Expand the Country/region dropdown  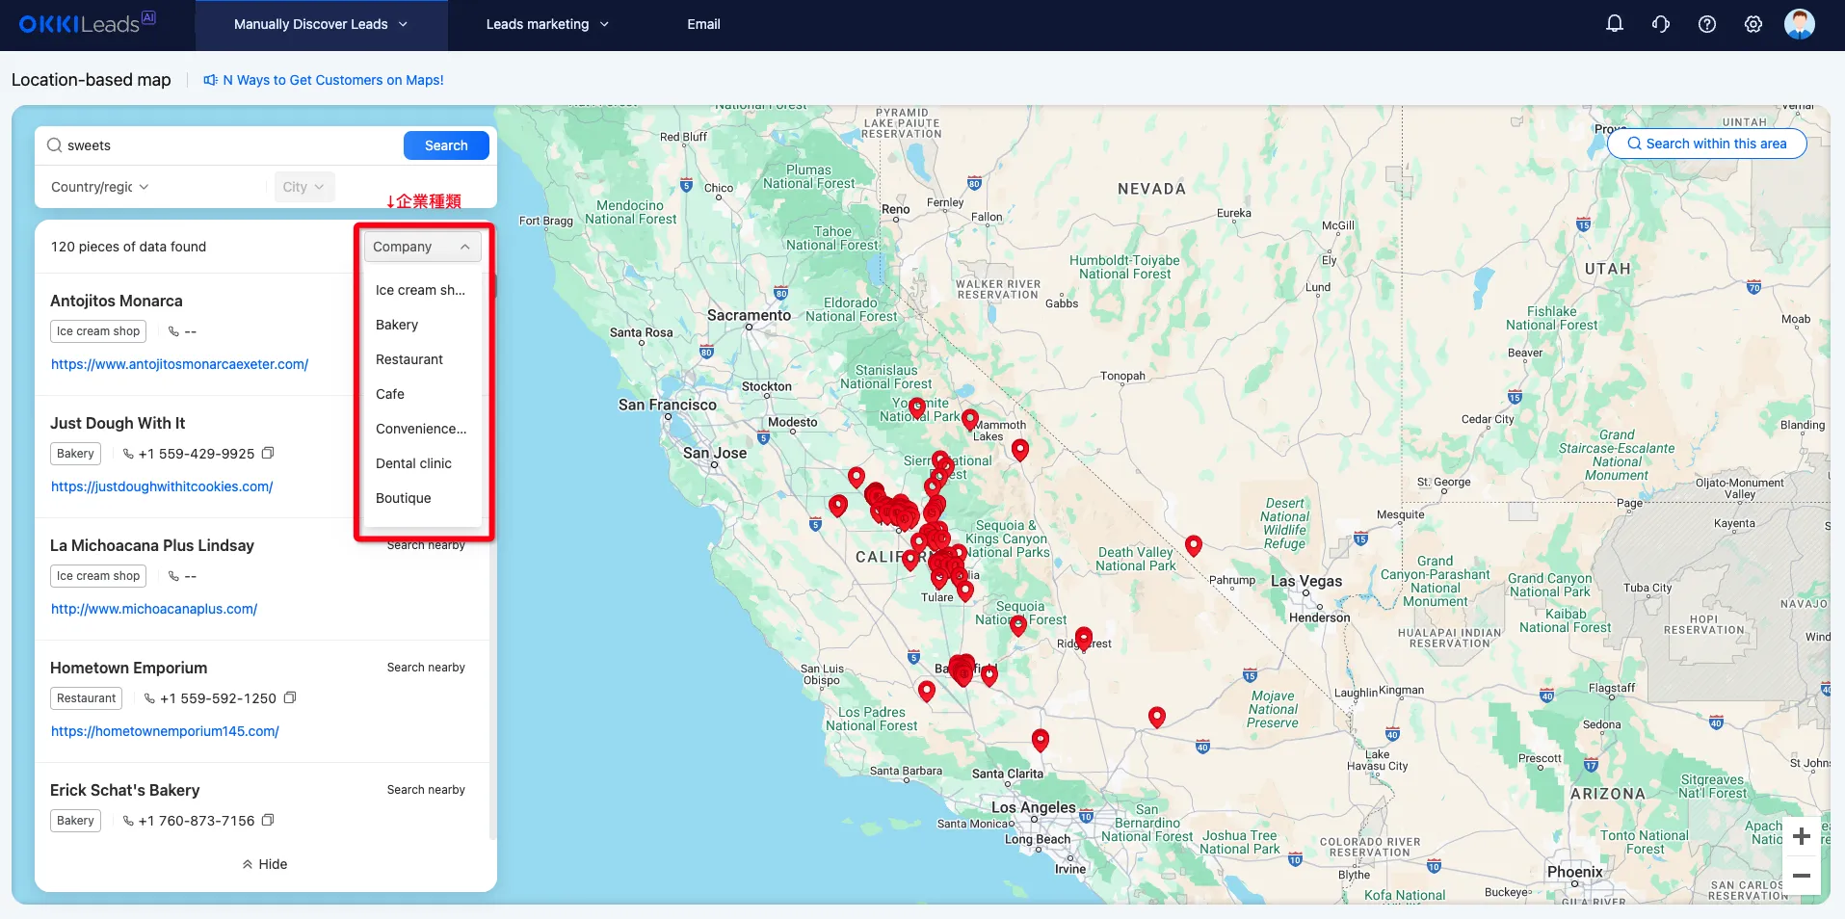coord(99,187)
